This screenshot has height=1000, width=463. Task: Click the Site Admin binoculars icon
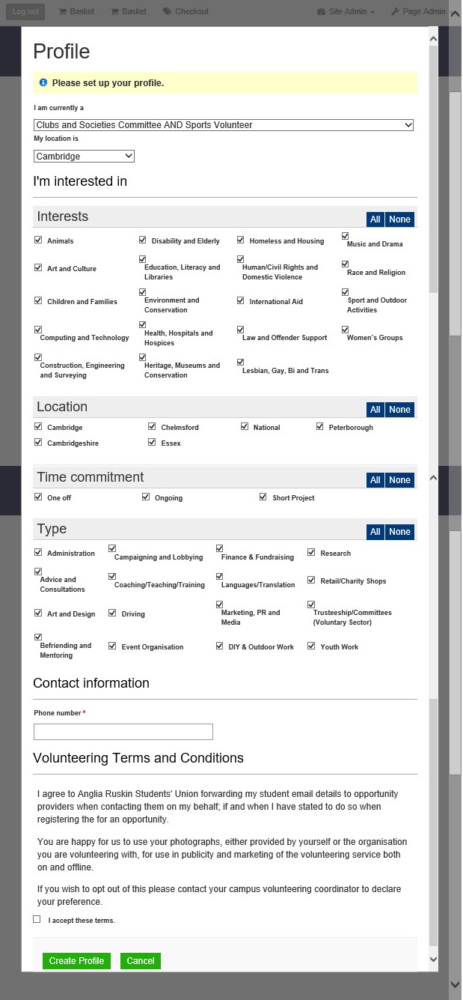click(322, 12)
